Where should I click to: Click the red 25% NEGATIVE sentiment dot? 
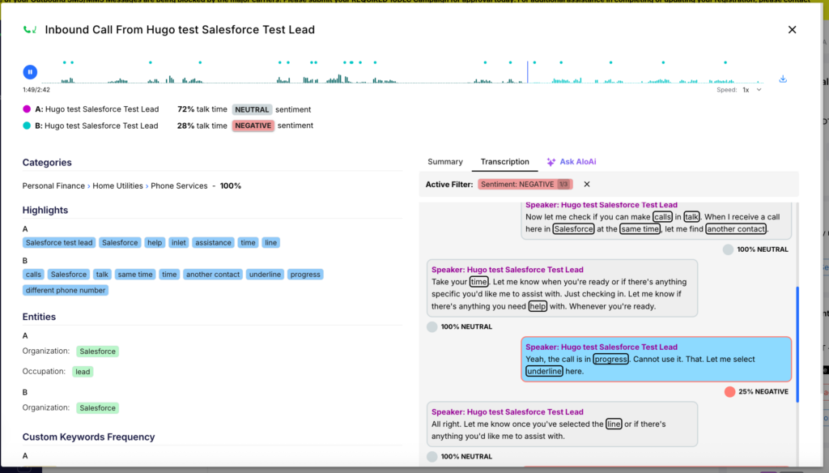[729, 391]
